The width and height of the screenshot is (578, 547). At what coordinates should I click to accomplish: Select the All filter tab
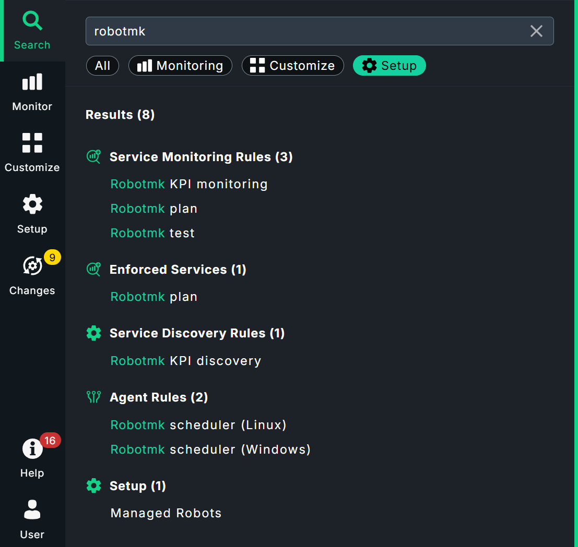tap(102, 65)
